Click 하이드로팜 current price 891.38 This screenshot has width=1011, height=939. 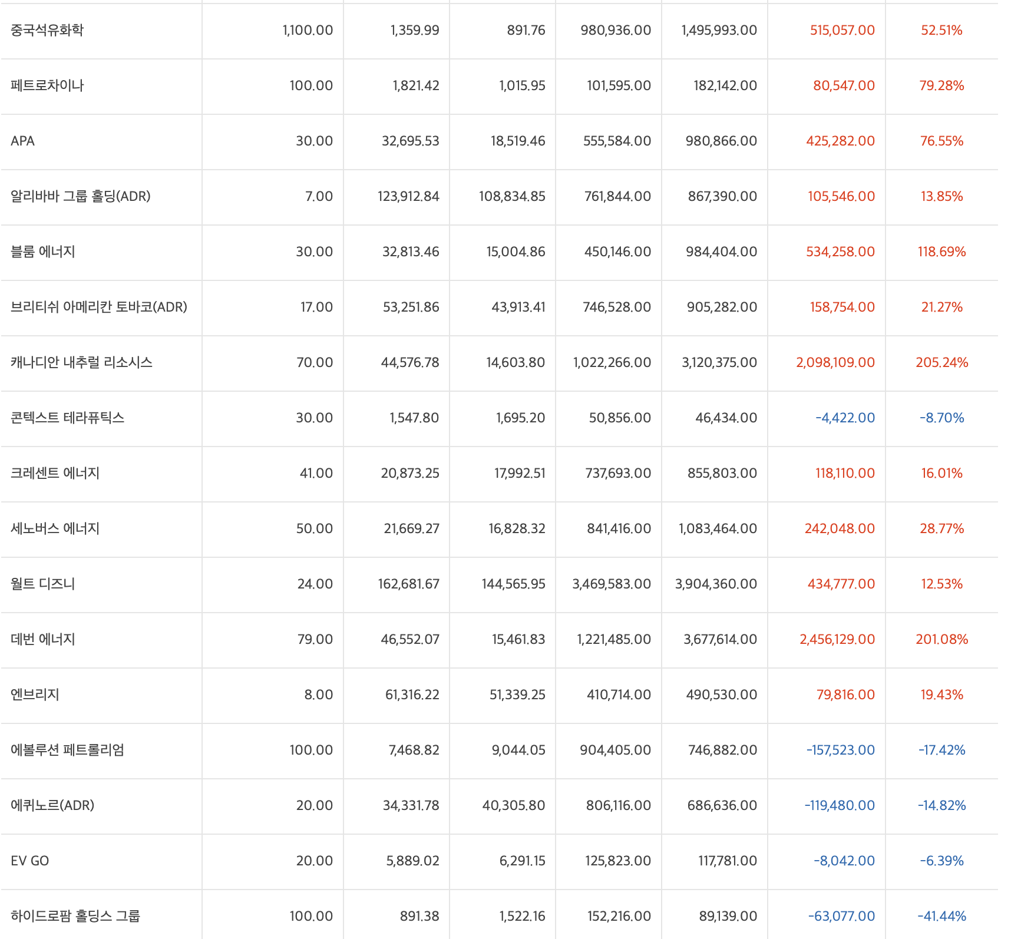[419, 916]
